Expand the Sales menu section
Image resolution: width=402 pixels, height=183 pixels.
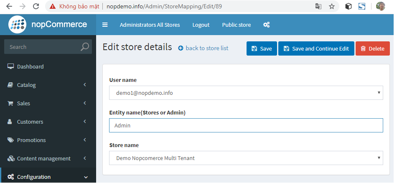pyautogui.click(x=48, y=103)
